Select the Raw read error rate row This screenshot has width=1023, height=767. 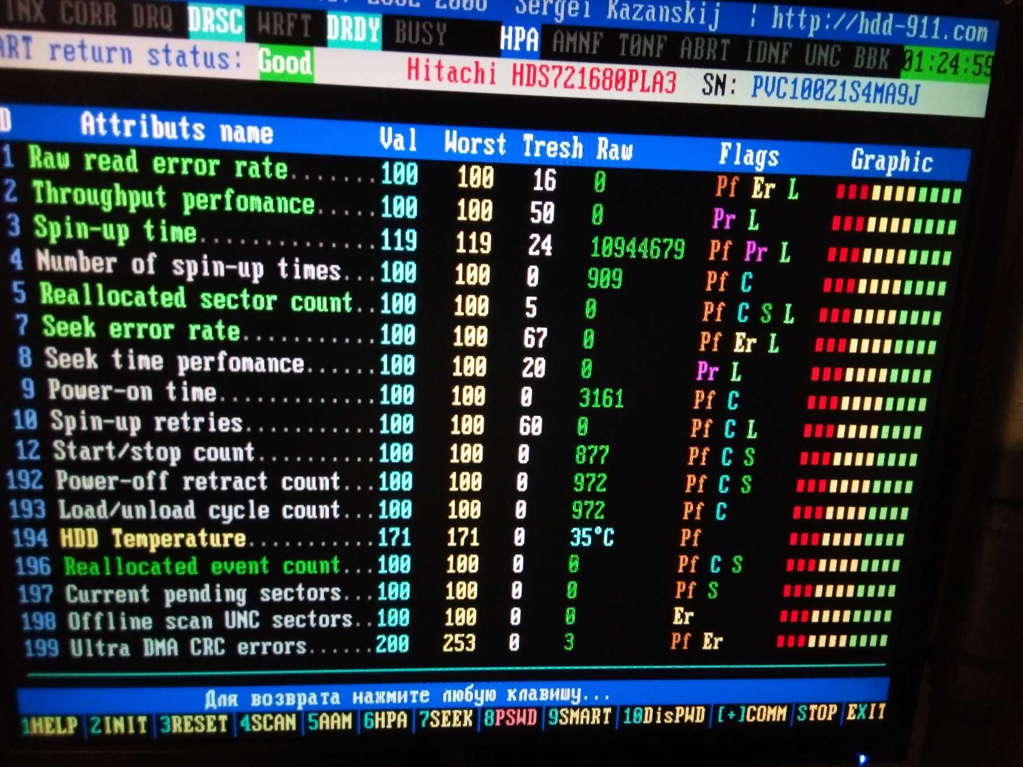[x=483, y=176]
